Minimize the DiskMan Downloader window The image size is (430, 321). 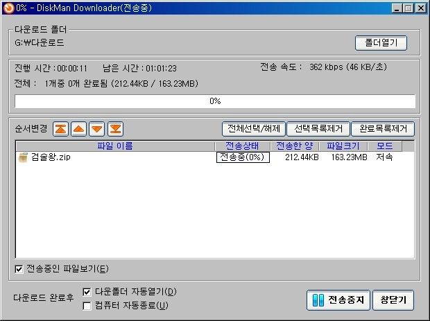pos(397,8)
